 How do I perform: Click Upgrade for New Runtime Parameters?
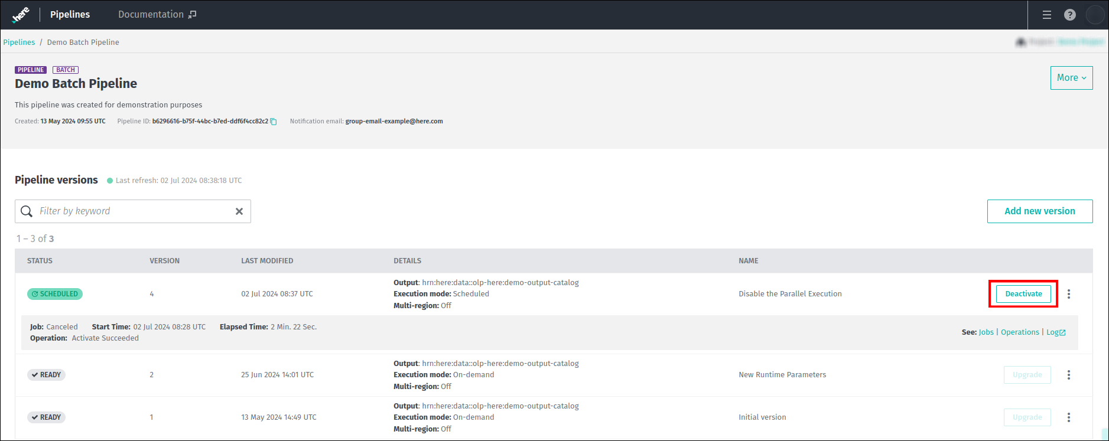[x=1027, y=375]
